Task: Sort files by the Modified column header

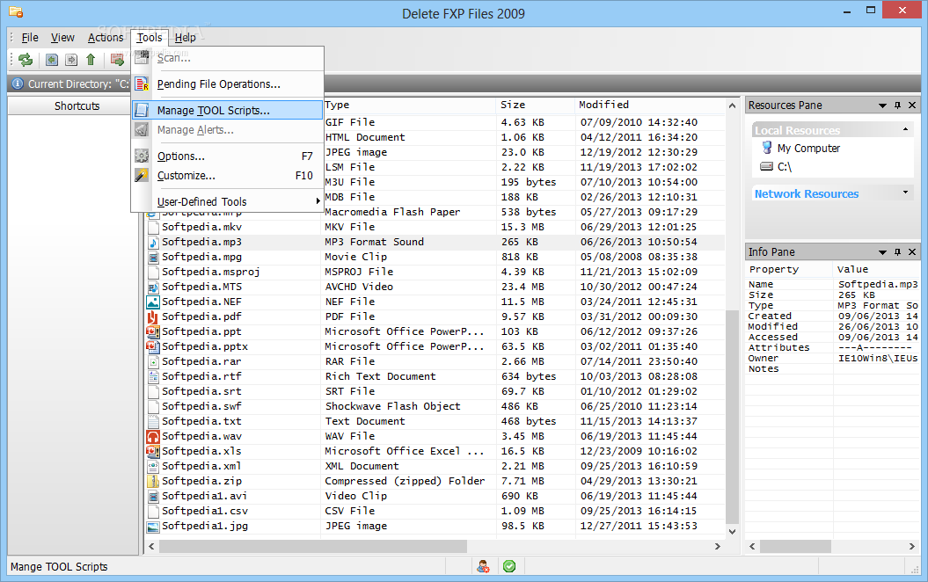Action: tap(649, 105)
